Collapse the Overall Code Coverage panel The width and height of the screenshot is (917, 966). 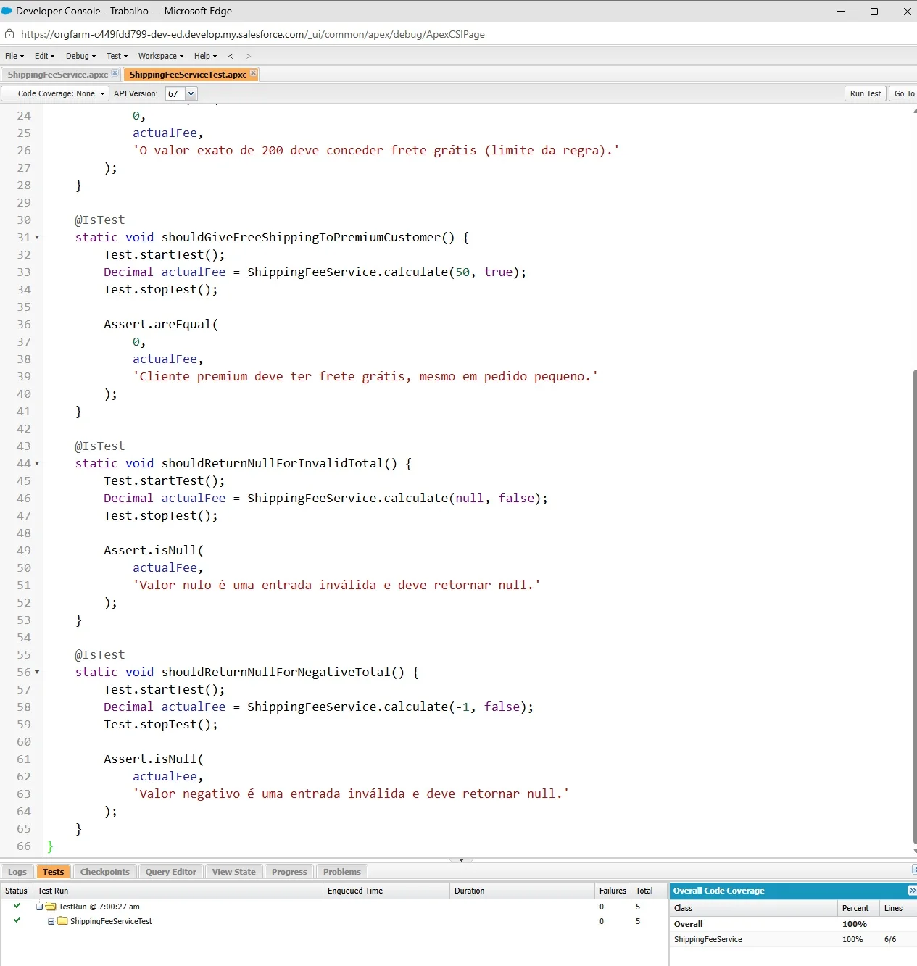pos(912,890)
